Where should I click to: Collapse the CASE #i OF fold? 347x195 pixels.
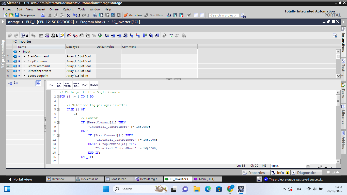click(x=58, y=110)
